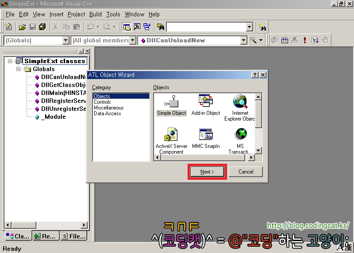This screenshot has height=253, width=354.
Task: Click the Objects list scroll down arrow
Action: pyautogui.click(x=258, y=150)
